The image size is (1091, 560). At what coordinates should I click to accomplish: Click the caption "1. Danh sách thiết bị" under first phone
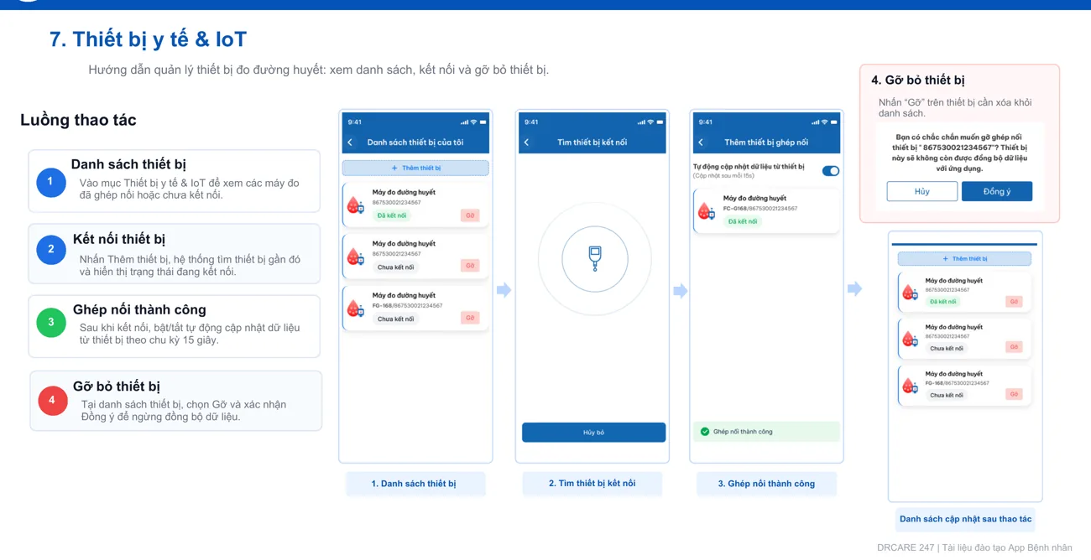click(x=414, y=484)
